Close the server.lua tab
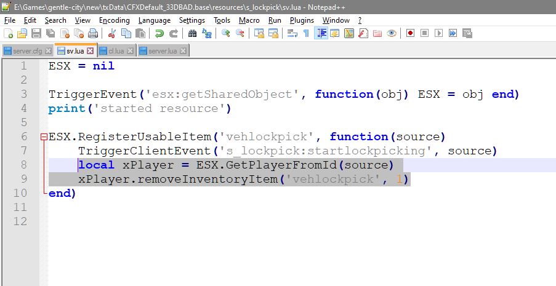Image resolution: width=556 pixels, height=286 pixels. coord(183,51)
